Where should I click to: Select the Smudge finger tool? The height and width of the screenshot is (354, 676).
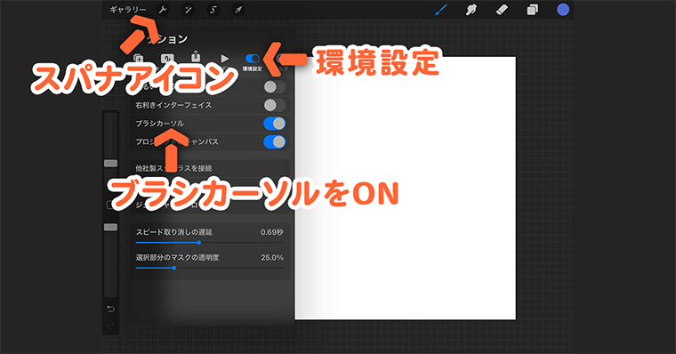[471, 10]
